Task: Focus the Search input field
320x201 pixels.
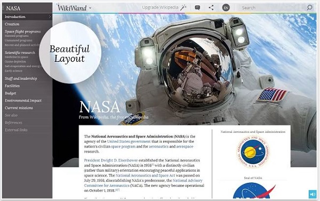Action: [273, 8]
